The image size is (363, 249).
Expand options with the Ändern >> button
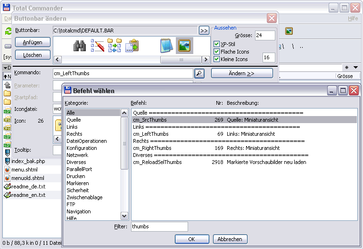click(242, 73)
